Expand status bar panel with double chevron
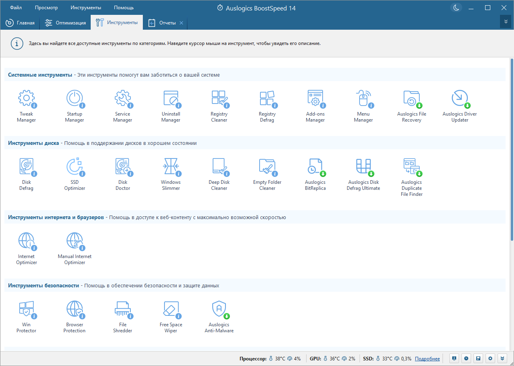Viewport: 514px width, 366px height. click(502, 358)
